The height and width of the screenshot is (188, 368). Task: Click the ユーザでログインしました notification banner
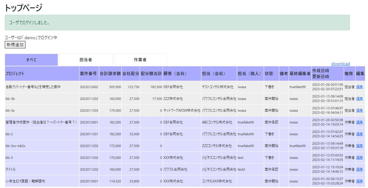click(x=177, y=23)
